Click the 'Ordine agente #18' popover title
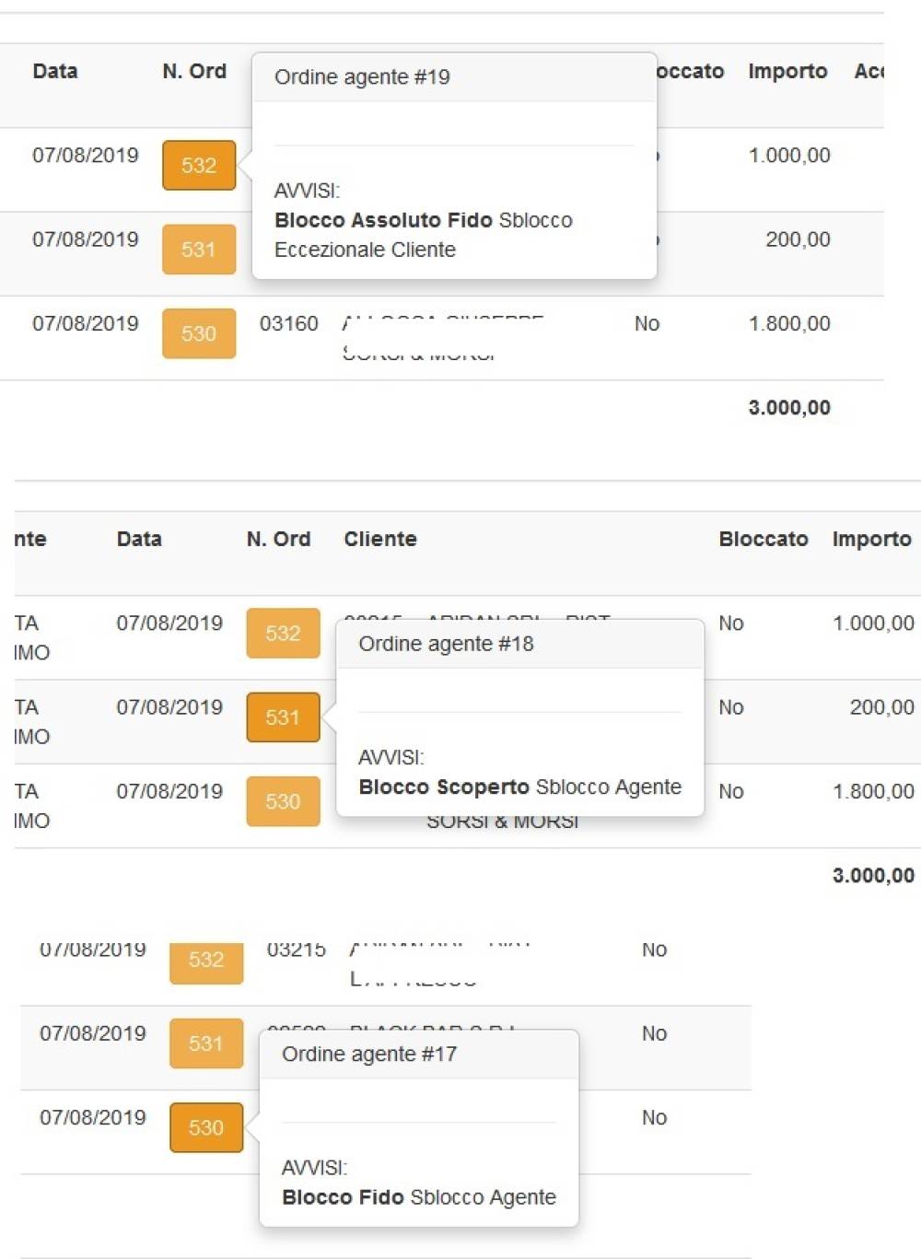The width and height of the screenshot is (921, 1259). 446,644
